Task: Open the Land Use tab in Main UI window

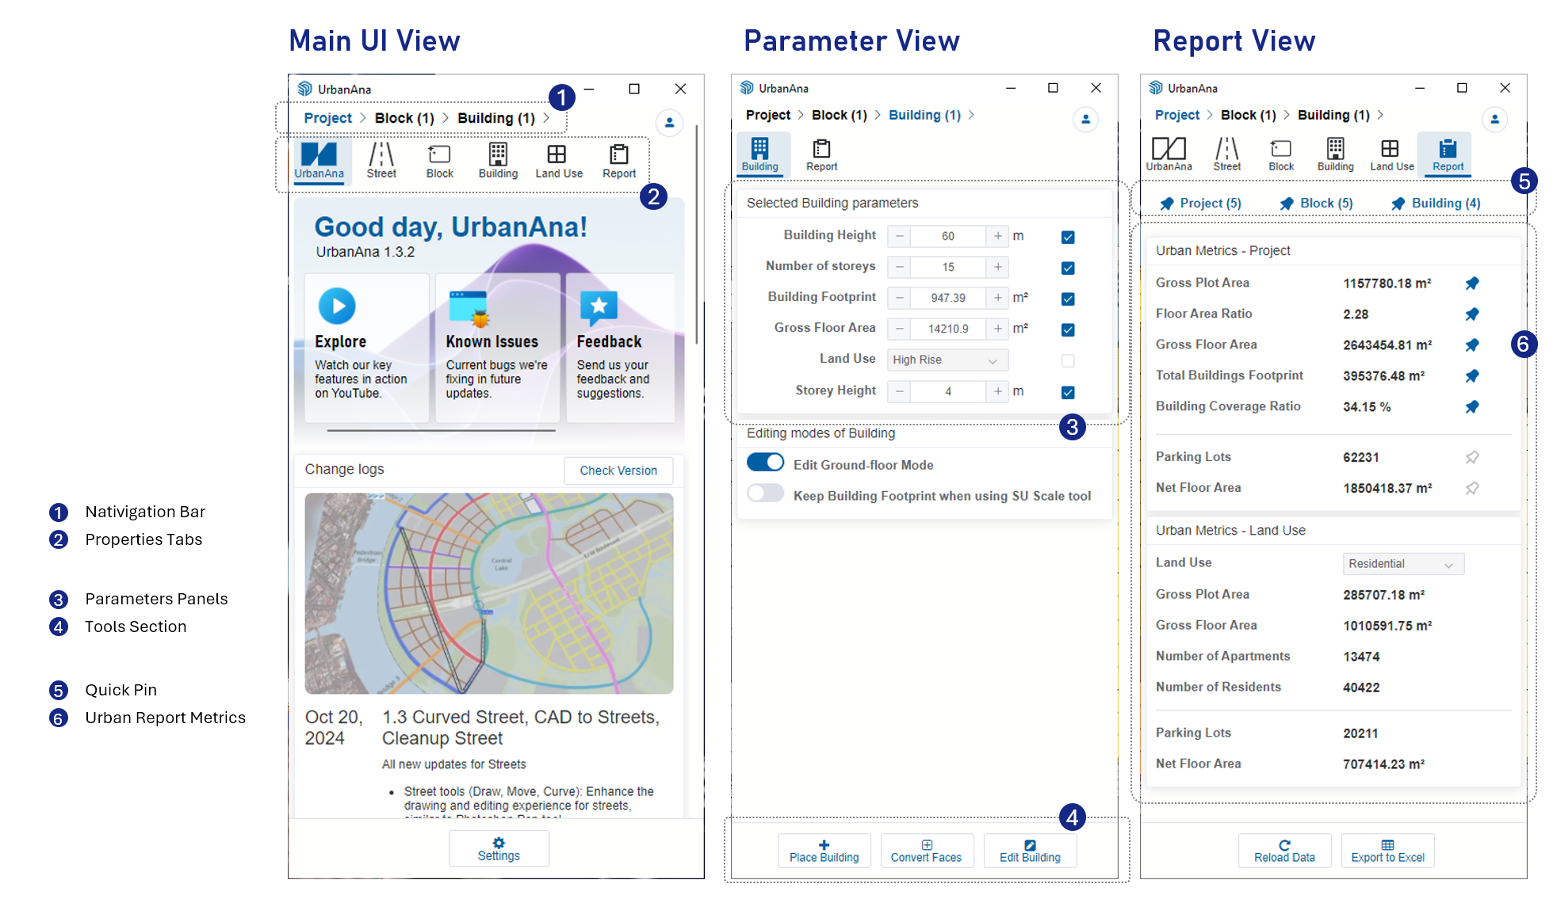Action: 558,161
